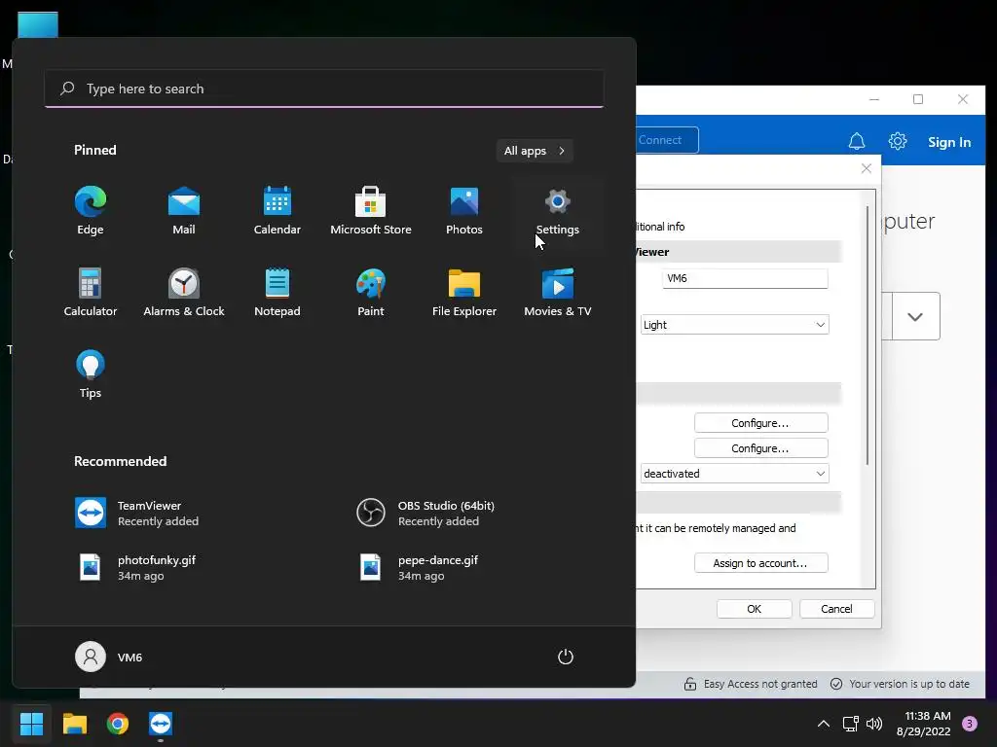Viewport: 997px width, 747px height.
Task: Click the Connect button in TeamViewer
Action: point(666,140)
